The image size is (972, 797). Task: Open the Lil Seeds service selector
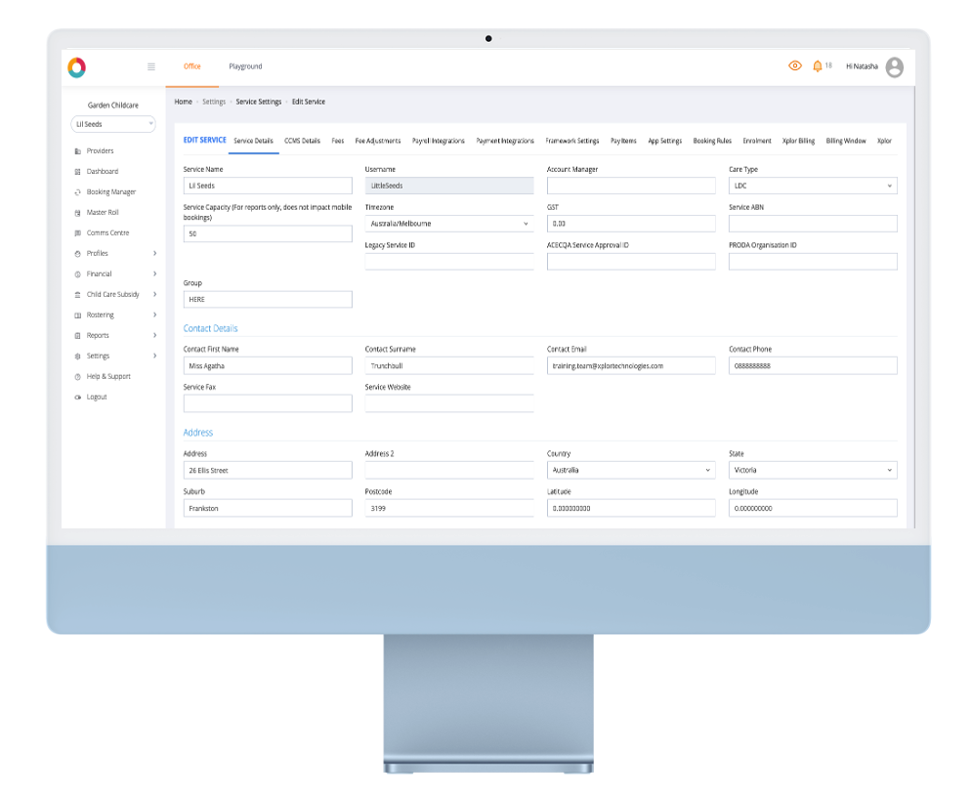(x=113, y=124)
